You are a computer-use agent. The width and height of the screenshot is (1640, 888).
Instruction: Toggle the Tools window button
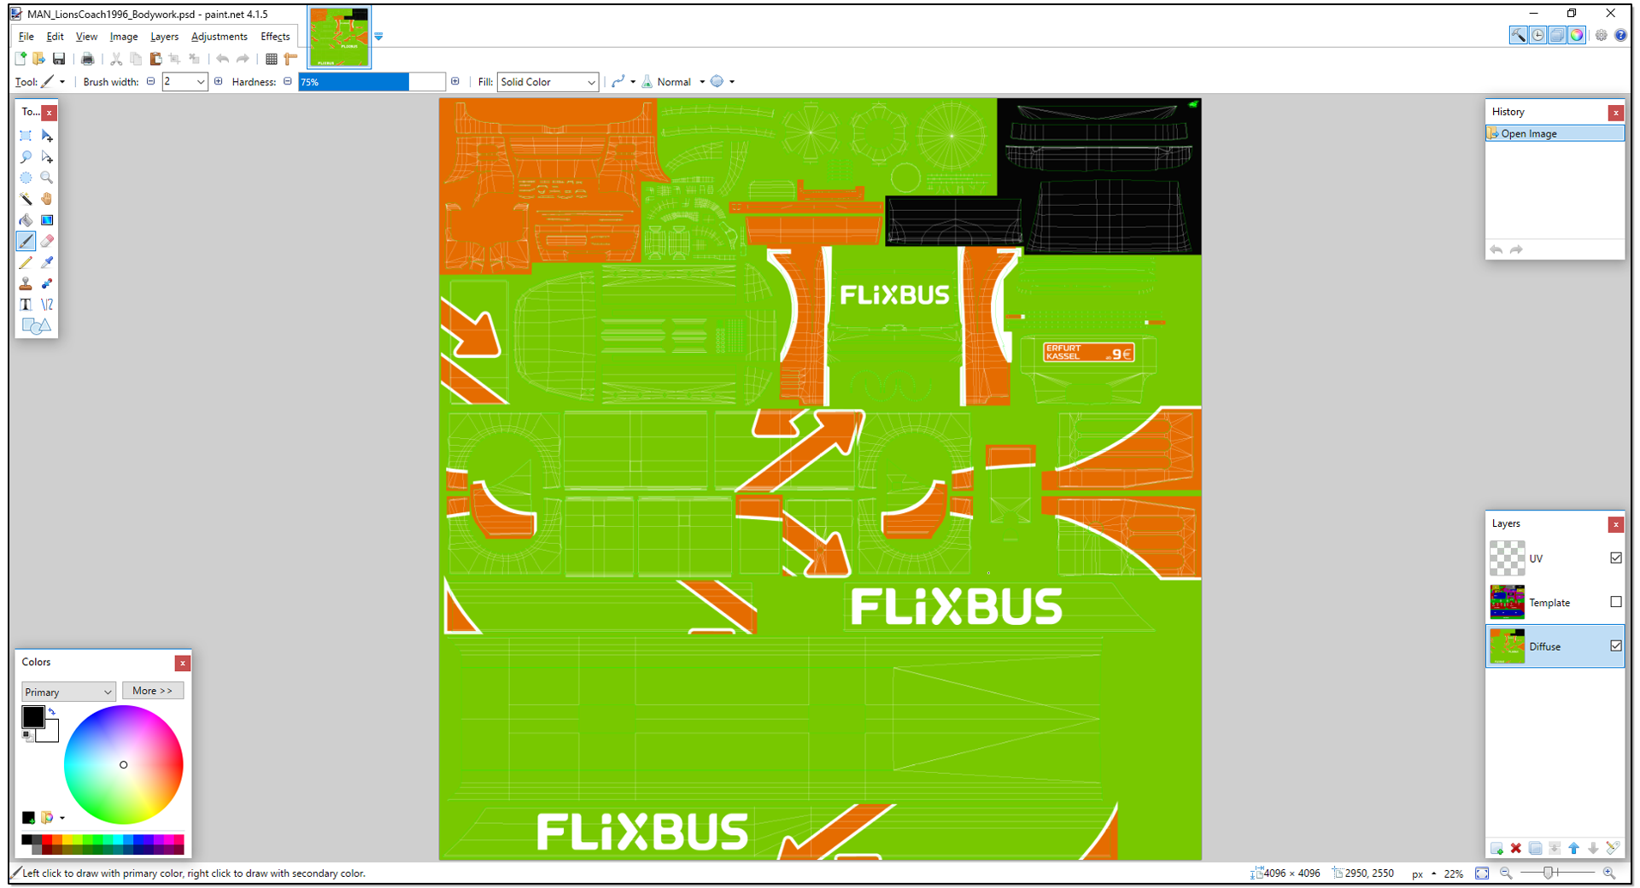[1518, 35]
